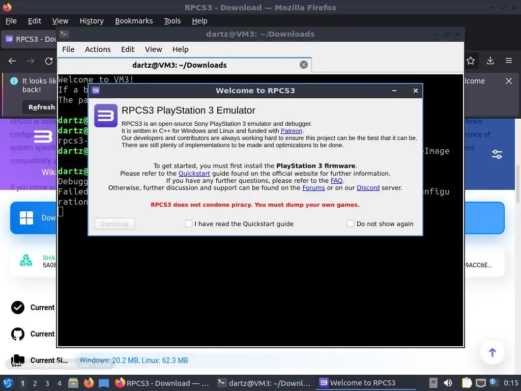The height and width of the screenshot is (391, 521).
Task: Click terminal icon in terminal title bar
Action: click(64, 34)
